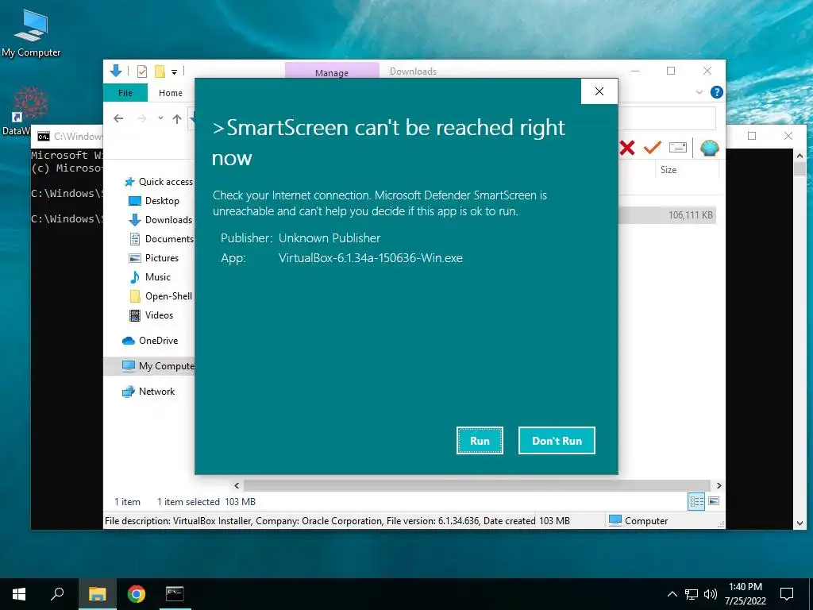Viewport: 813px width, 610px height.
Task: Click New folder icon in quick access toolbar
Action: click(160, 71)
